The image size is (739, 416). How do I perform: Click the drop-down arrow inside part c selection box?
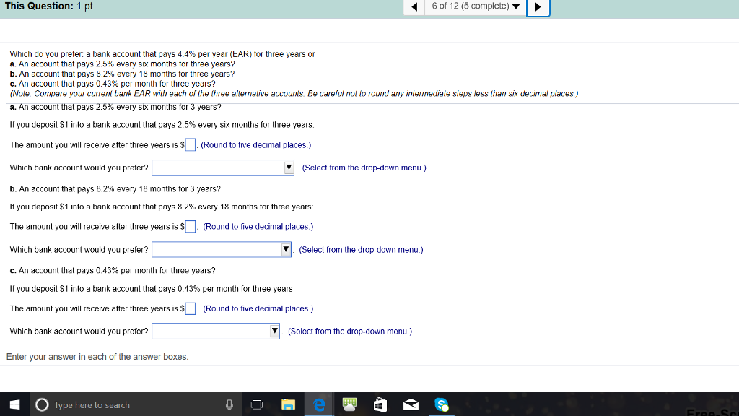pyautogui.click(x=274, y=331)
